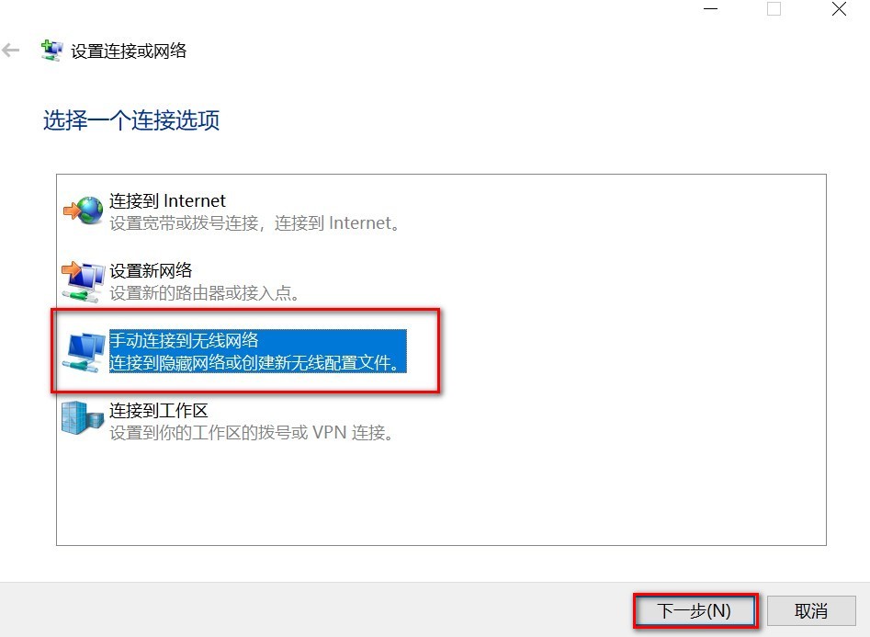Image resolution: width=870 pixels, height=637 pixels.
Task: Click description 设置到你的工作区的拨号或 VPN 连接
Action: [x=252, y=433]
